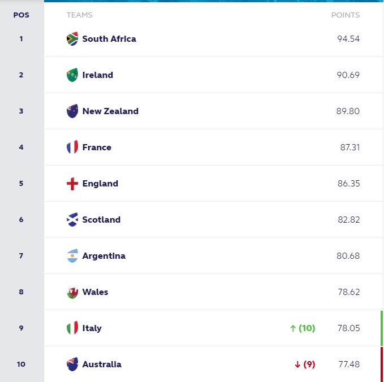The image size is (384, 382).
Task: Click the France flag icon
Action: 72,147
